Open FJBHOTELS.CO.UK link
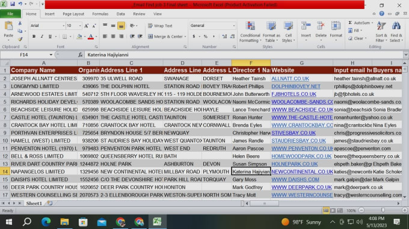Image resolution: width=409 pixels, height=229 pixels. tap(294, 94)
